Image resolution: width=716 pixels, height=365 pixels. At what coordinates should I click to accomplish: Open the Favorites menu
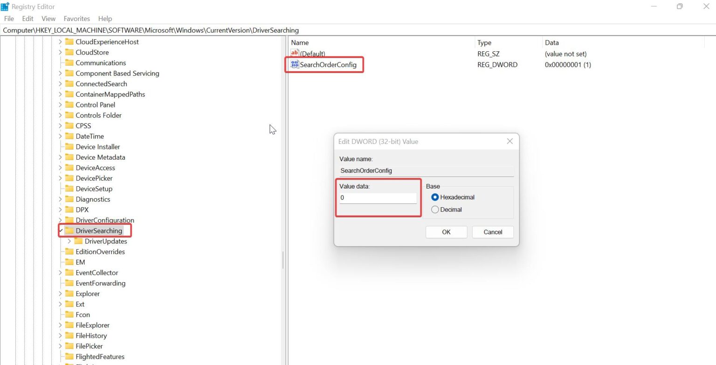[76, 18]
